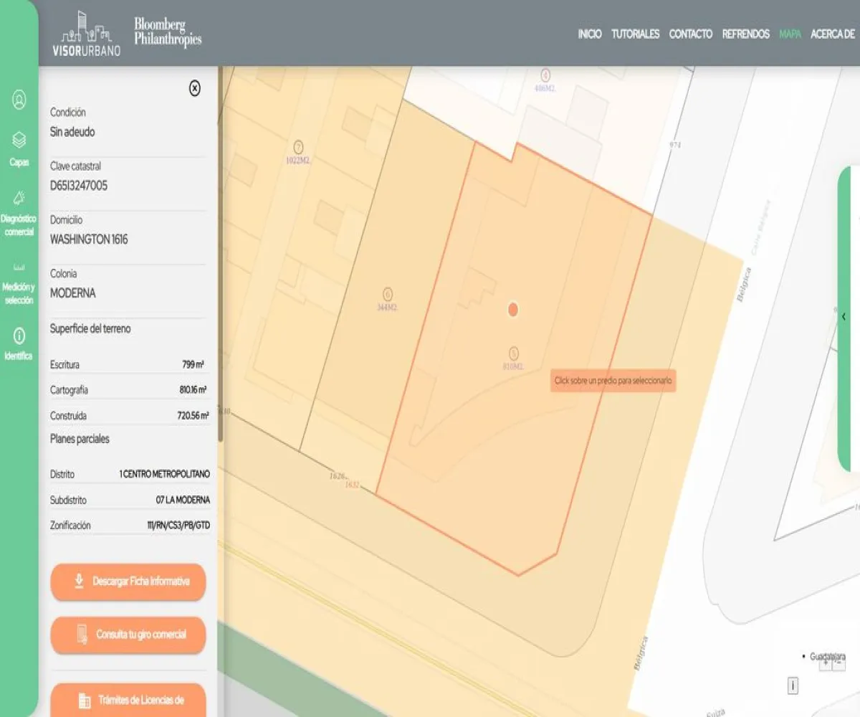Go to INICIO in the top navigation
860x717 pixels.
[x=590, y=34]
